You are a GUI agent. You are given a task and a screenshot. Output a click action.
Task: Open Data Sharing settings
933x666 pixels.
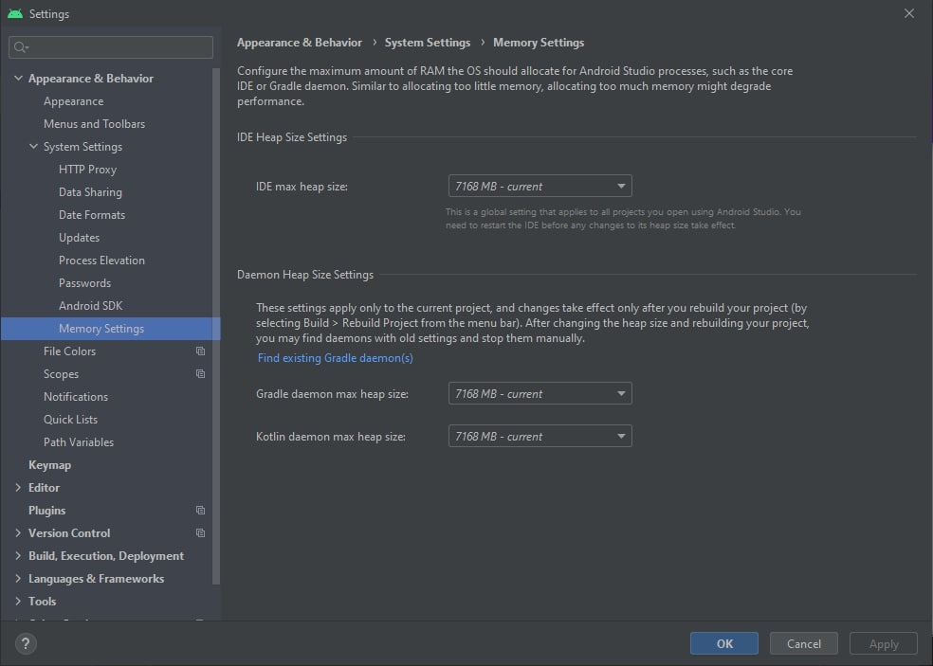pos(90,192)
